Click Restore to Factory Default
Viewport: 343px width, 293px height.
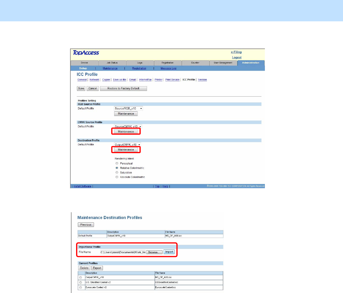pos(123,89)
